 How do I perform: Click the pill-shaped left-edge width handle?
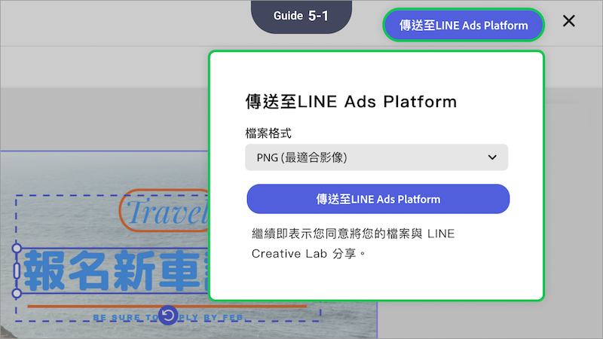pyautogui.click(x=17, y=270)
